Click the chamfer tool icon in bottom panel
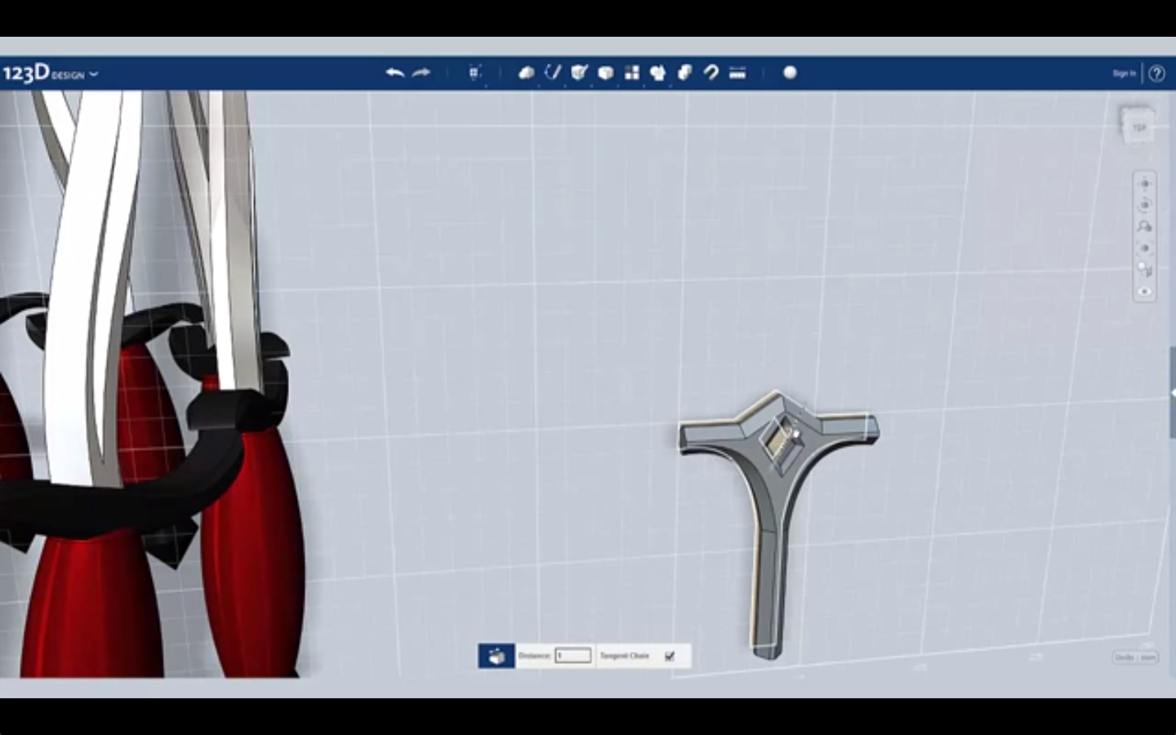1176x735 pixels. 497,656
